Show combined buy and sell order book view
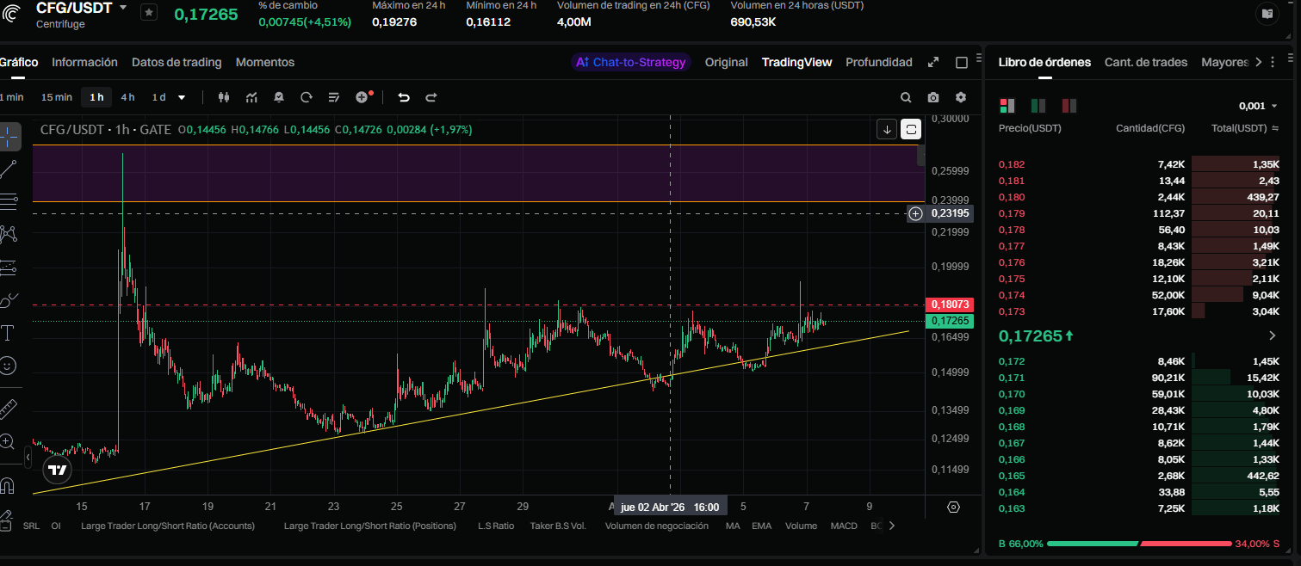The height and width of the screenshot is (566, 1301). [x=1007, y=106]
